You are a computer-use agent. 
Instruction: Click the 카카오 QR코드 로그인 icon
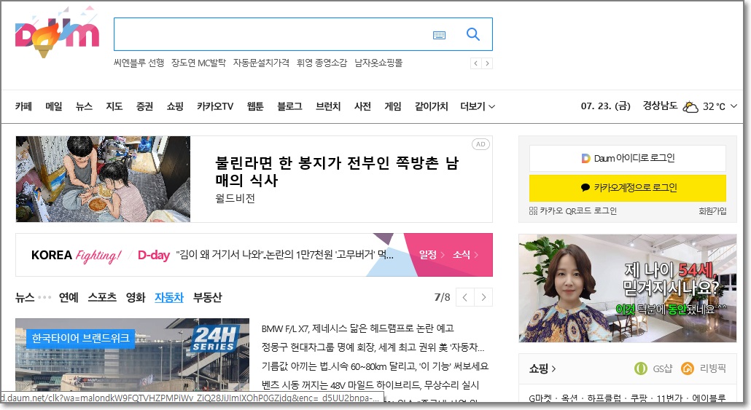point(533,210)
